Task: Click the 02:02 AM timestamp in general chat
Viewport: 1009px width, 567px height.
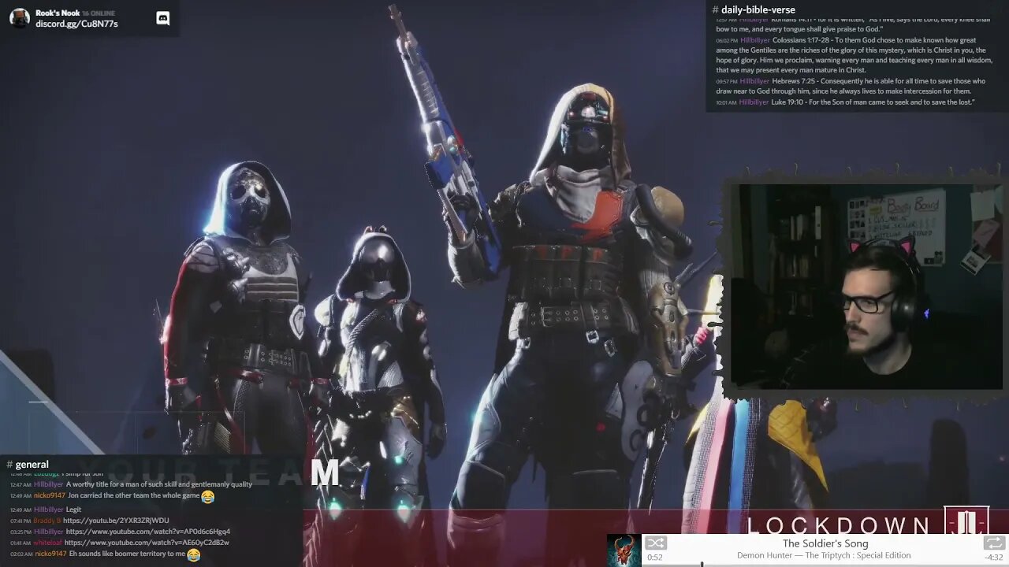Action: click(x=20, y=554)
